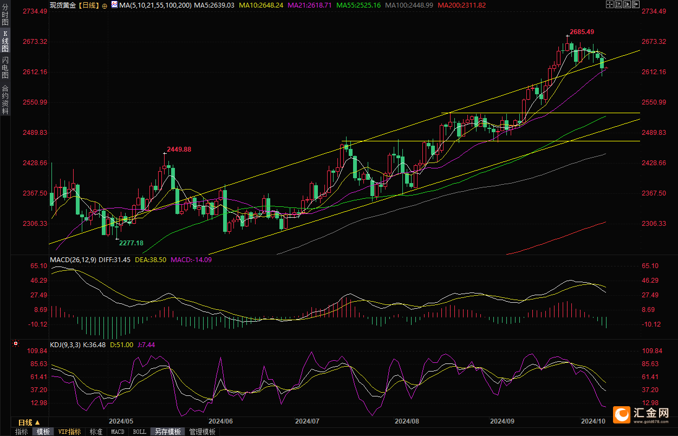Expand the 日线 period selector
678x436 pixels.
(x=29, y=422)
